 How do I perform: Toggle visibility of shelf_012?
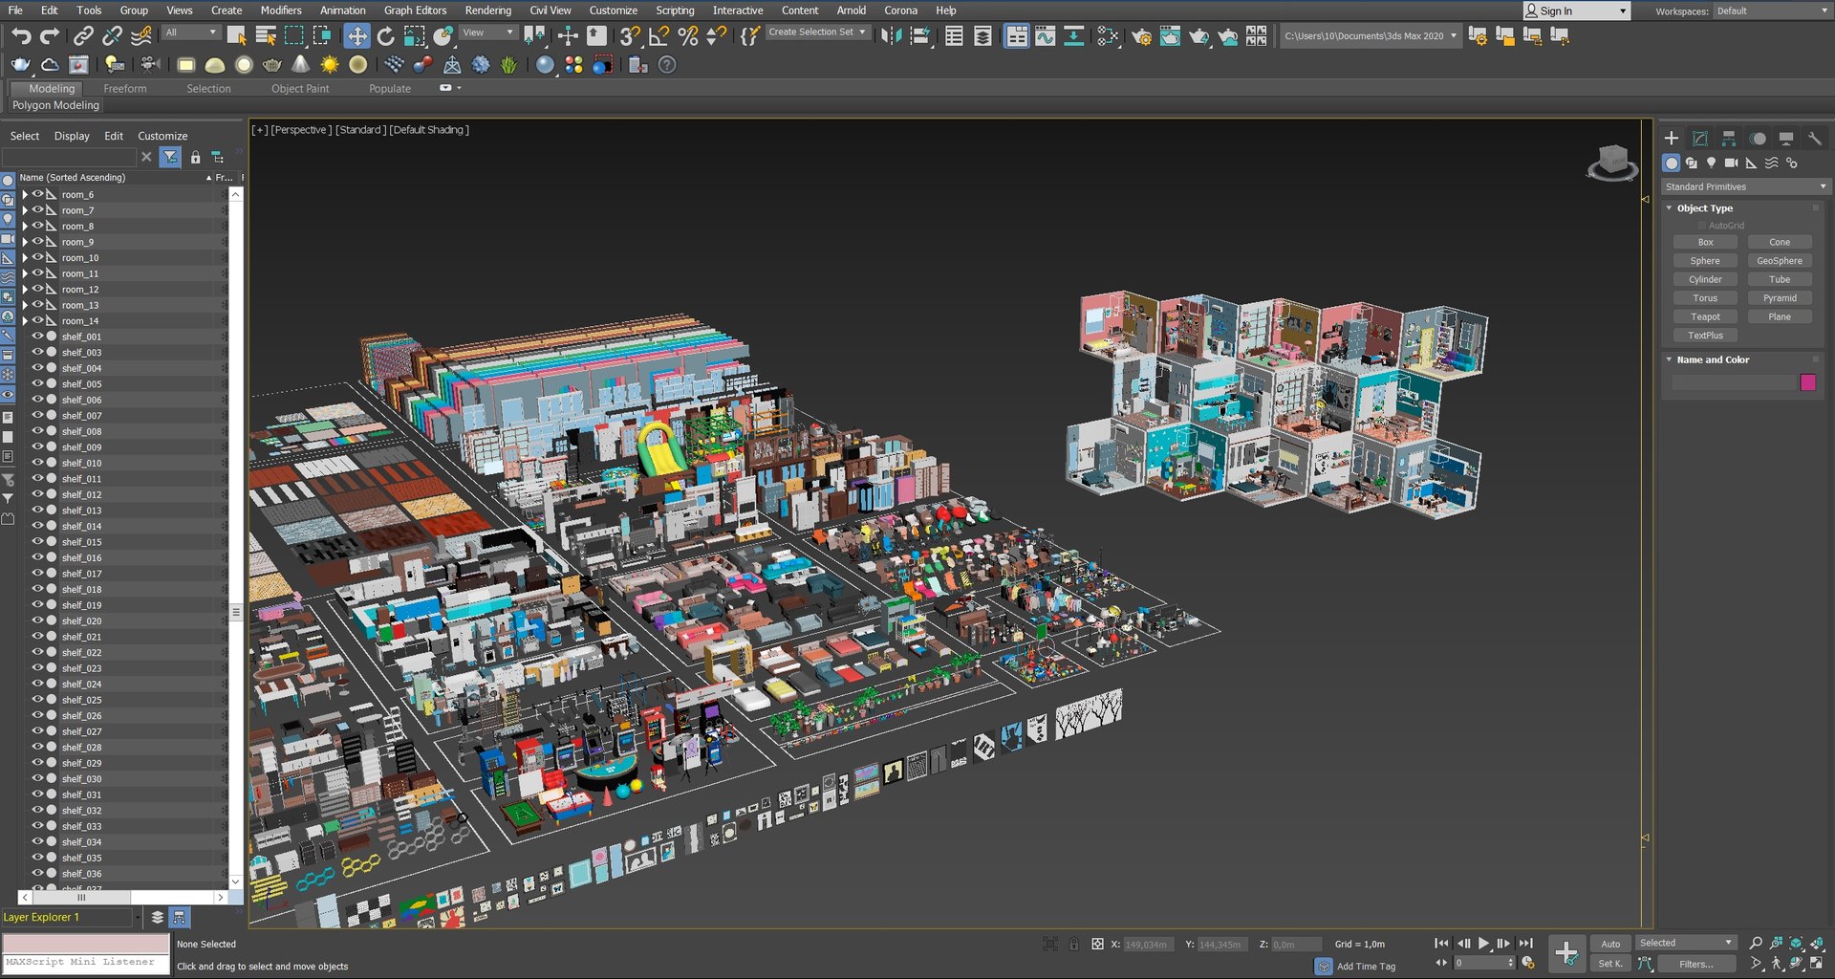pyautogui.click(x=38, y=494)
